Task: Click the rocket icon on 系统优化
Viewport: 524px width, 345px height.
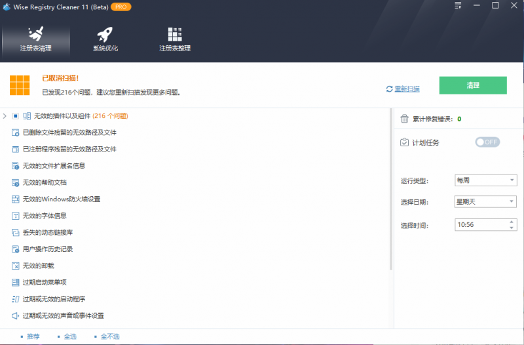Action: pyautogui.click(x=105, y=34)
